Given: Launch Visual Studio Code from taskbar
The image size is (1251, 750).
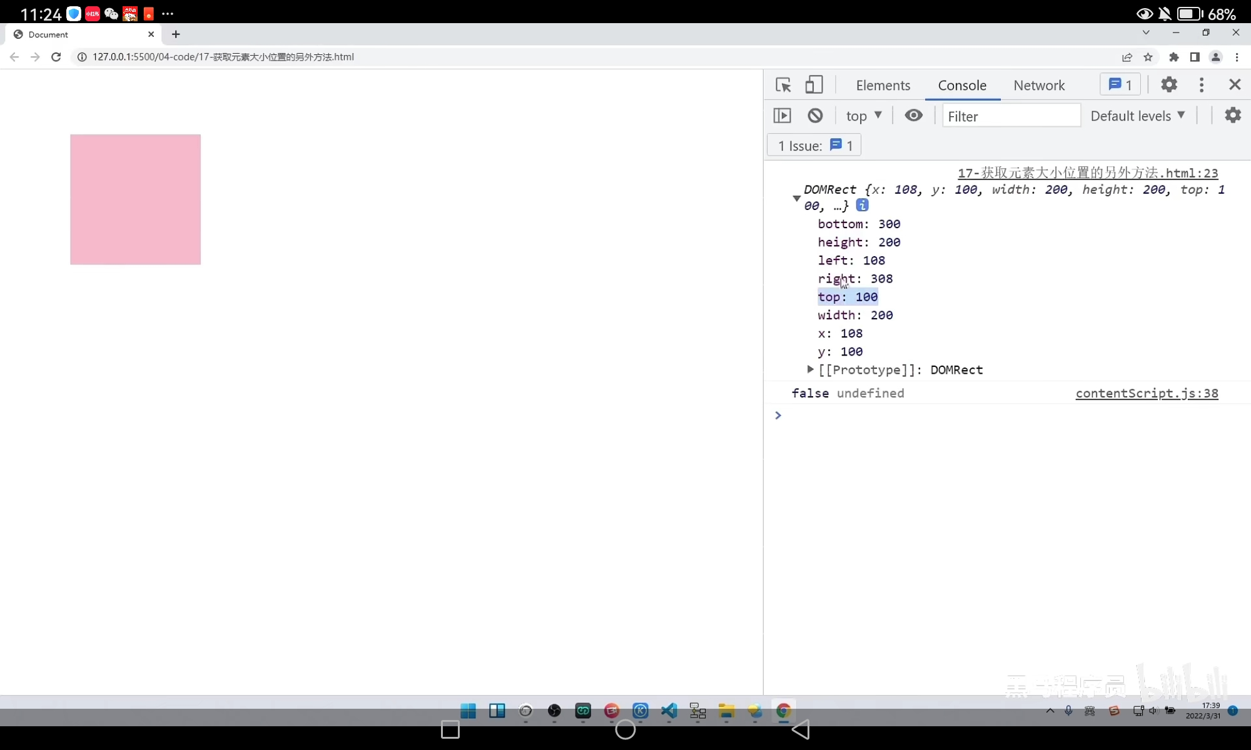Looking at the screenshot, I should 669,711.
